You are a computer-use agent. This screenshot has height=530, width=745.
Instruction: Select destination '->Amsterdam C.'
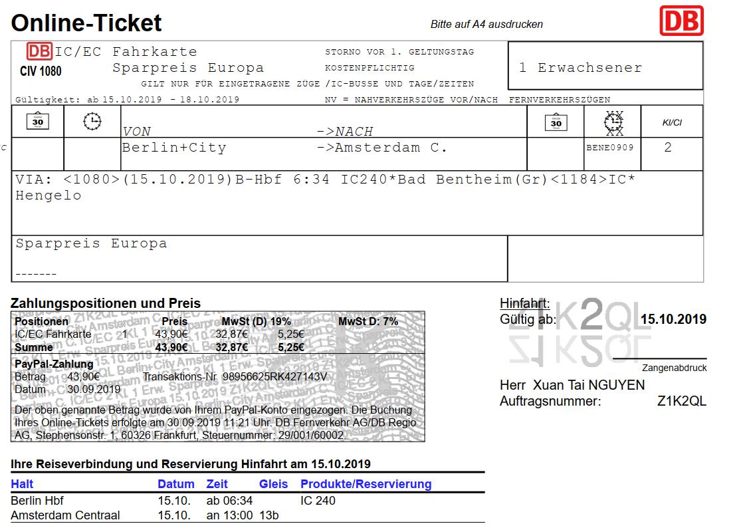[x=382, y=148]
